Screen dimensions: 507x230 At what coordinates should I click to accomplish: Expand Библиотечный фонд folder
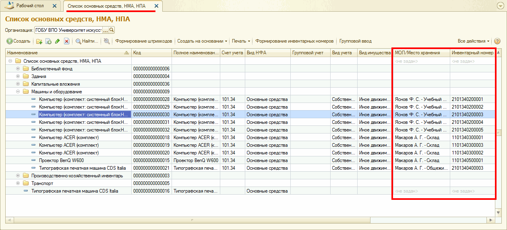click(x=18, y=69)
